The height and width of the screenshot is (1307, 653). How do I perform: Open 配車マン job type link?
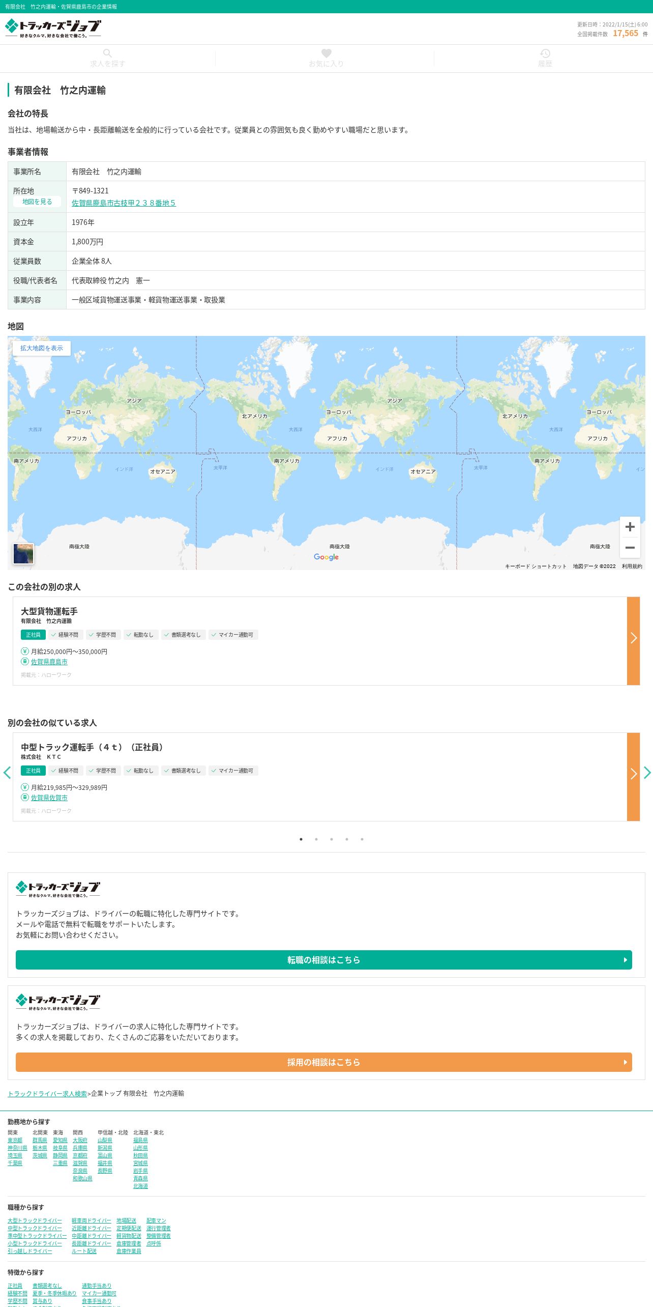156,1221
